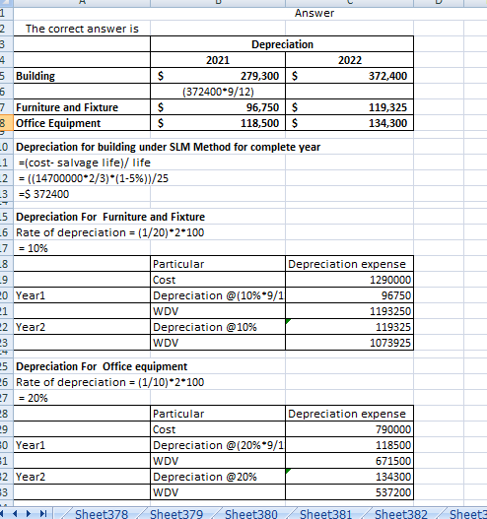Select the value 96750 in Year1 row
The height and width of the screenshot is (519, 487).
click(x=350, y=295)
